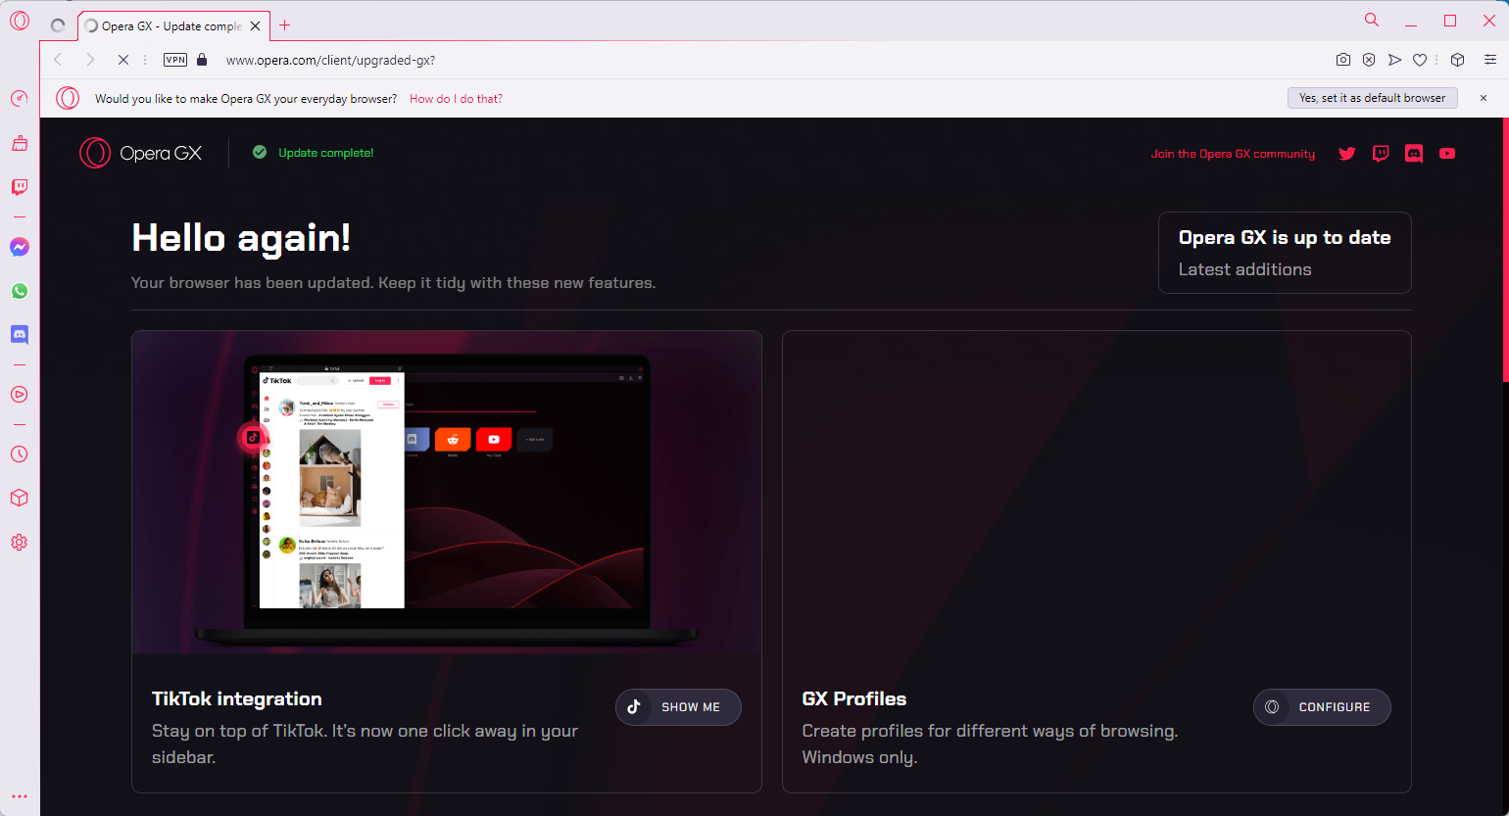Open Settings gear in the sidebar
This screenshot has height=816, width=1509.
click(20, 543)
